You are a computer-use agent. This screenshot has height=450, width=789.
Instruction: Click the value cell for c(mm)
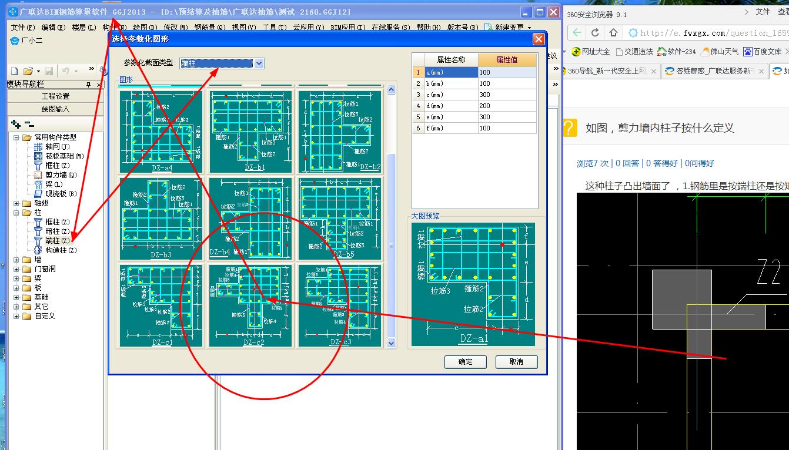coord(507,95)
